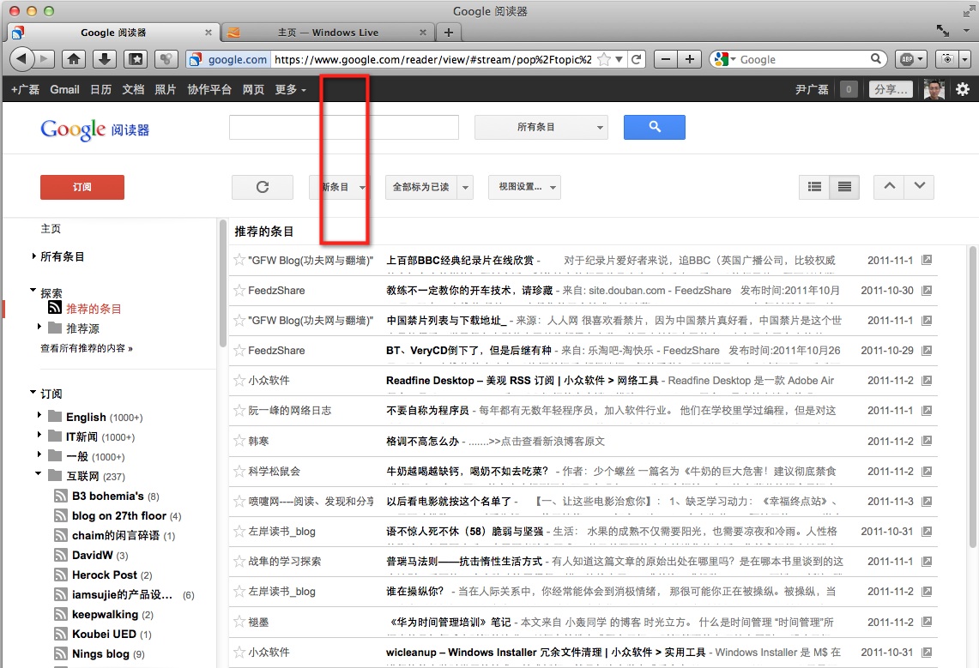The height and width of the screenshot is (668, 979).
Task: Open the browser home page icon
Action: pos(74,59)
